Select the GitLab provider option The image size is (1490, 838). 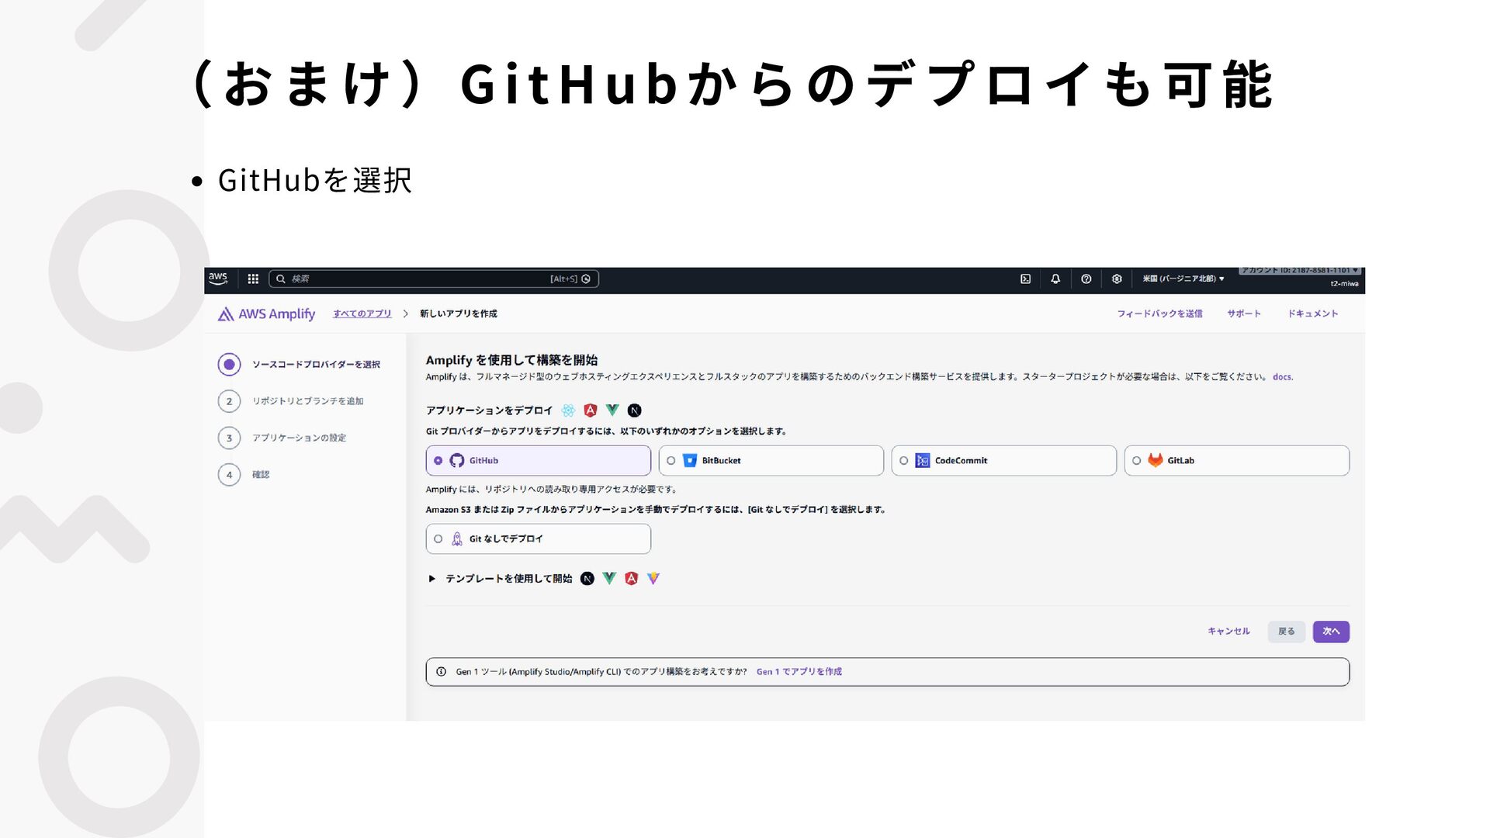coord(1137,461)
